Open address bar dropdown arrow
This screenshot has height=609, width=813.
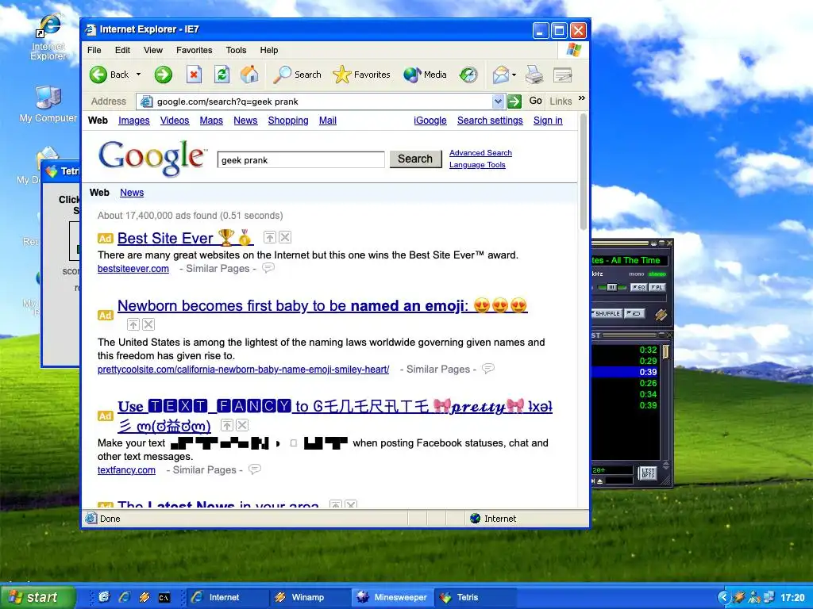(498, 101)
